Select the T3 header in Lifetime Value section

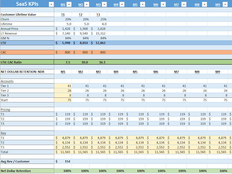pyautogui.click(x=98, y=14)
